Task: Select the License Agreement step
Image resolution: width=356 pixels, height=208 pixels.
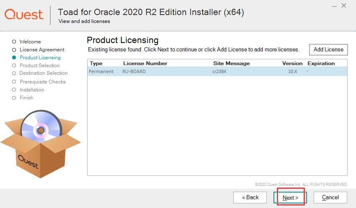Action: [42, 50]
